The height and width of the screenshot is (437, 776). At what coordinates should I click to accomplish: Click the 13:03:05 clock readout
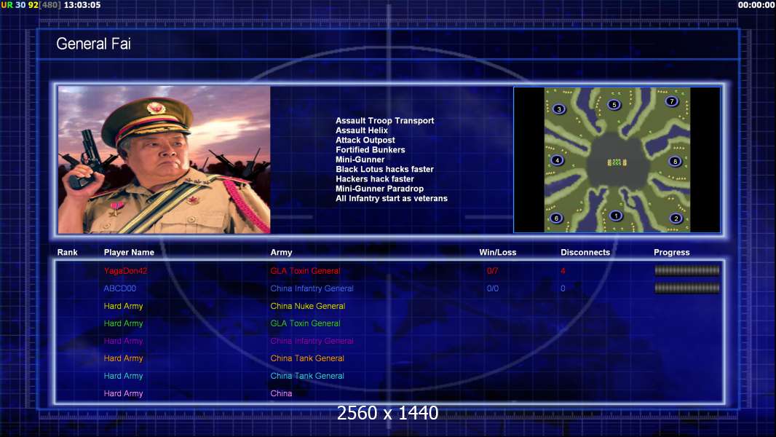coord(82,5)
